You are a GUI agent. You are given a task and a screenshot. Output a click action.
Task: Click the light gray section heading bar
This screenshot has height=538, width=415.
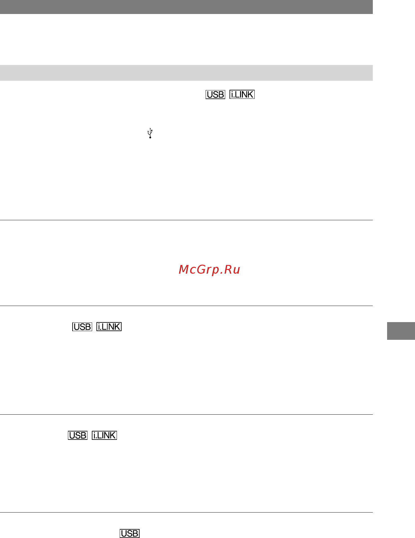pyautogui.click(x=186, y=73)
